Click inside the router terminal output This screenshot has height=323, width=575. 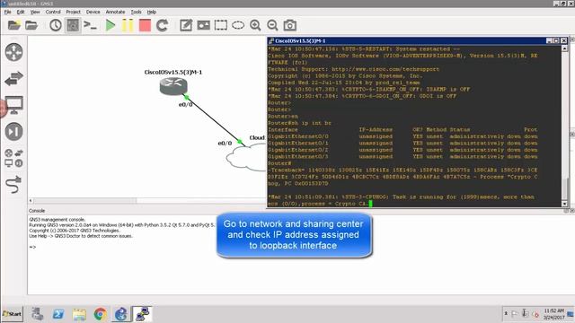click(x=414, y=126)
